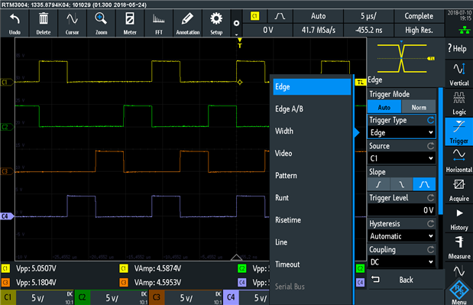This screenshot has height=305, width=473.
Task: Select Timeout trigger type
Action: pos(312,264)
